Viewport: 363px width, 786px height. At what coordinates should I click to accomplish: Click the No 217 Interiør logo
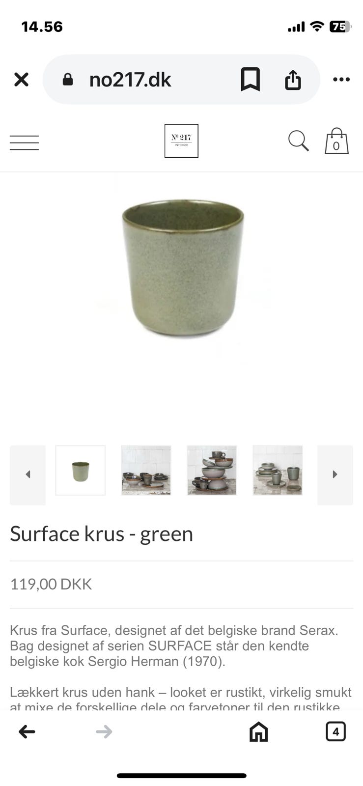click(181, 140)
